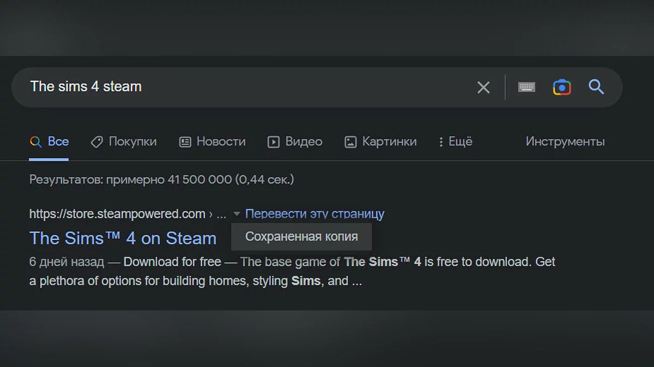Viewport: 654px width, 367px height.
Task: Click the play icon beside Видео
Action: [273, 142]
